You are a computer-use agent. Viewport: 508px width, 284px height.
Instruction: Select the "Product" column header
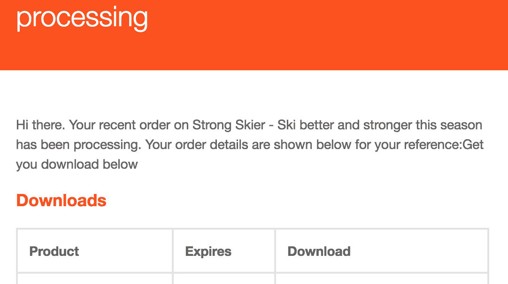click(x=54, y=251)
